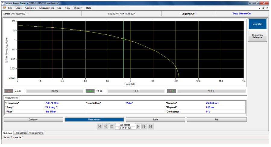
Task: Click the 700.71 MHz frequency value
Action: coord(52,103)
